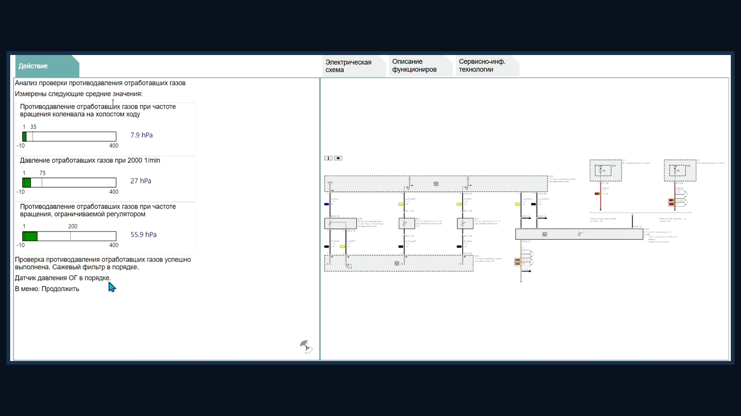Select the exhaust back-pressure sensor symbol B300

pyautogui.click(x=340, y=224)
